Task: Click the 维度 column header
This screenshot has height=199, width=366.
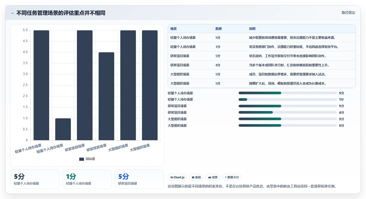Action: [x=173, y=29]
